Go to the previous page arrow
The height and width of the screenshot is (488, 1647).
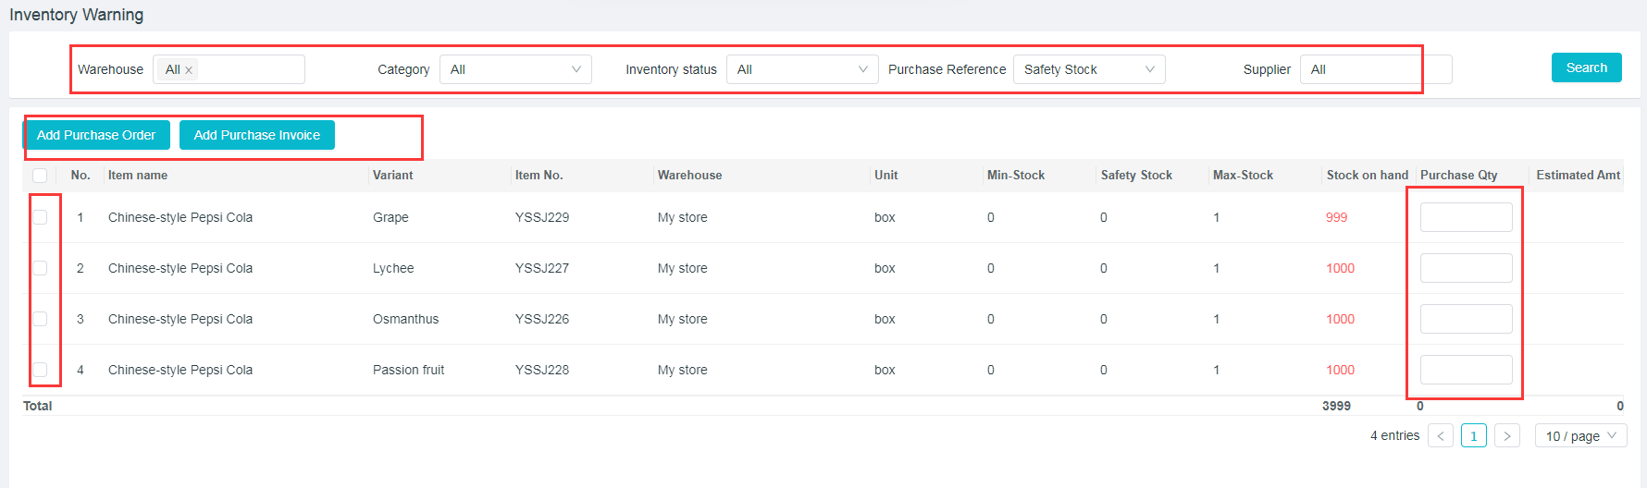[x=1440, y=436]
